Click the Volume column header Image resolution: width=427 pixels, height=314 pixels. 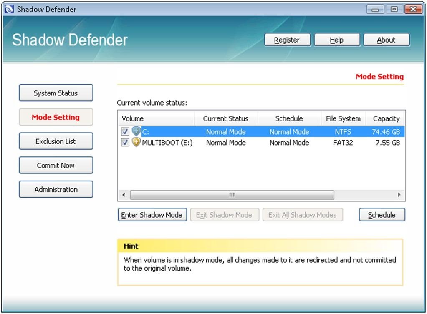tap(156, 118)
